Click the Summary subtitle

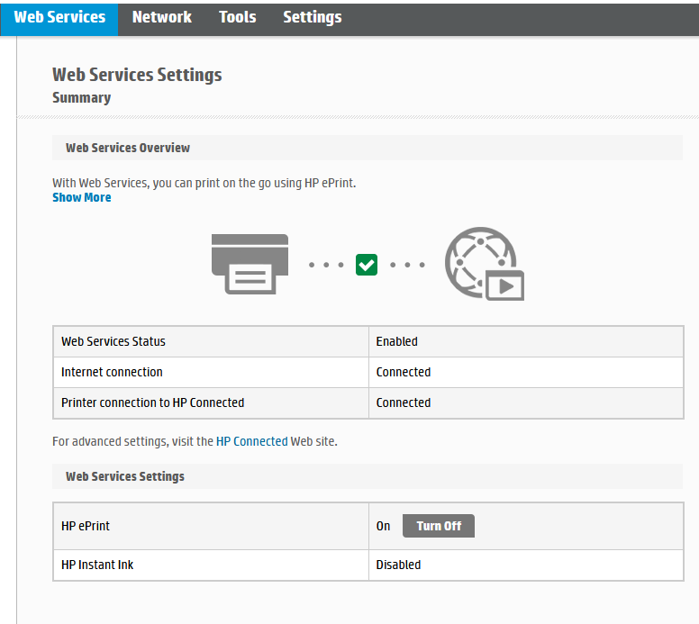pos(82,97)
